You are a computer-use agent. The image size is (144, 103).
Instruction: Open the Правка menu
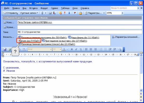[x=16, y=8]
